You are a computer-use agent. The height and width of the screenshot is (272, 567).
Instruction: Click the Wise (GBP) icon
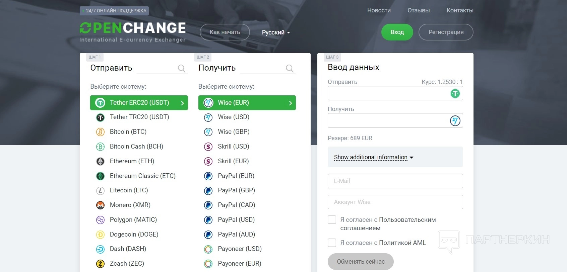(x=208, y=132)
